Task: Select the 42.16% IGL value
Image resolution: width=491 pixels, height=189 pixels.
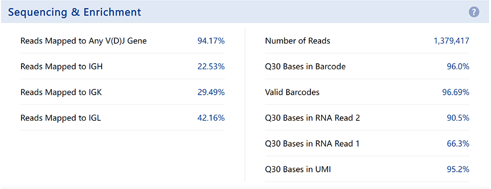Action: [x=211, y=118]
